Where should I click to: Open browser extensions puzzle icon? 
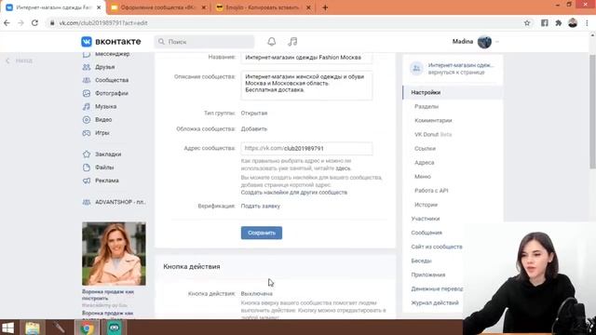click(559, 22)
